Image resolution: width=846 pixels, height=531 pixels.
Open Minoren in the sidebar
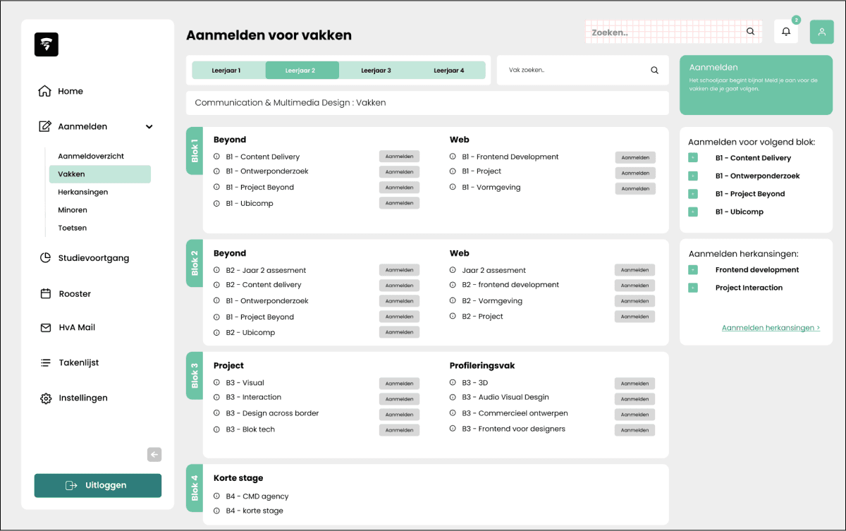(73, 210)
